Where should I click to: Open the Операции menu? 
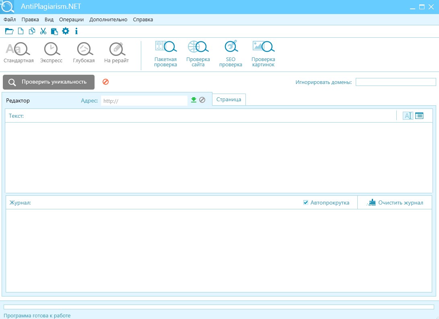pos(71,20)
